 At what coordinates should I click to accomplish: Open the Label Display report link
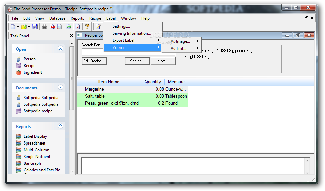click(35, 136)
